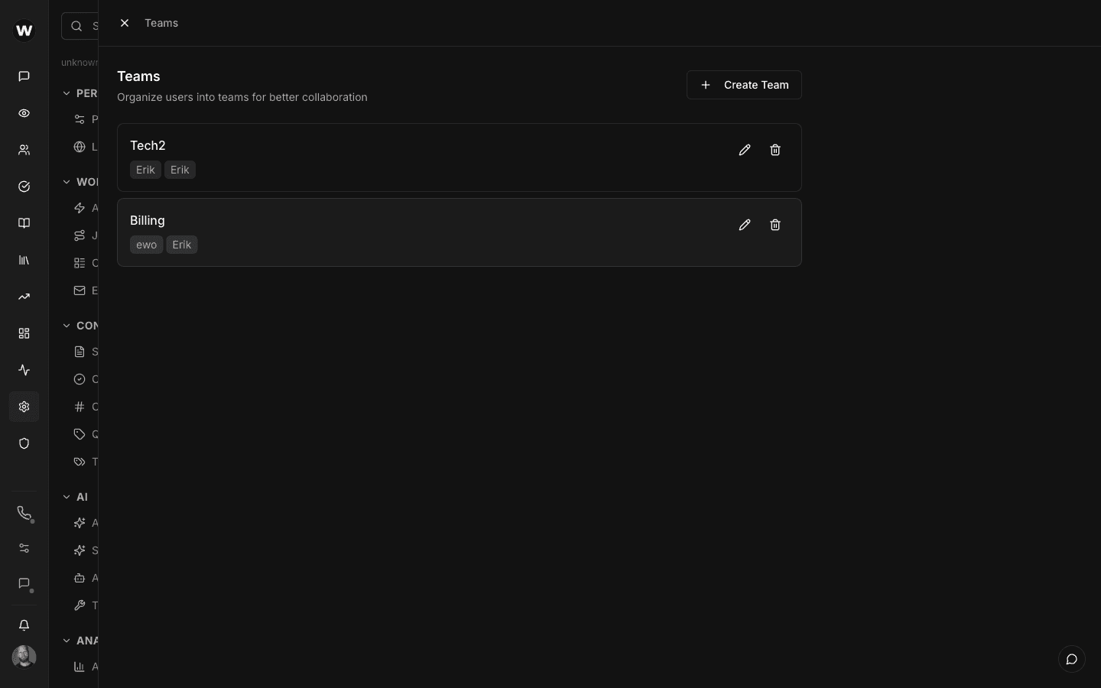Open the workspace settings gear icon
Viewport: 1101px width, 688px height.
[x=24, y=407]
